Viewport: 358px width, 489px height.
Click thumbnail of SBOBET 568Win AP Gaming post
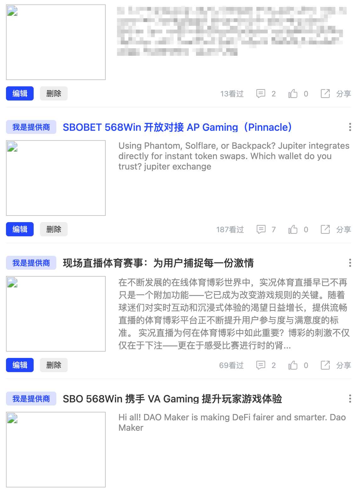click(x=56, y=178)
